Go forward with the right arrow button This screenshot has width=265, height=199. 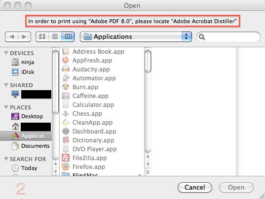(x=24, y=36)
